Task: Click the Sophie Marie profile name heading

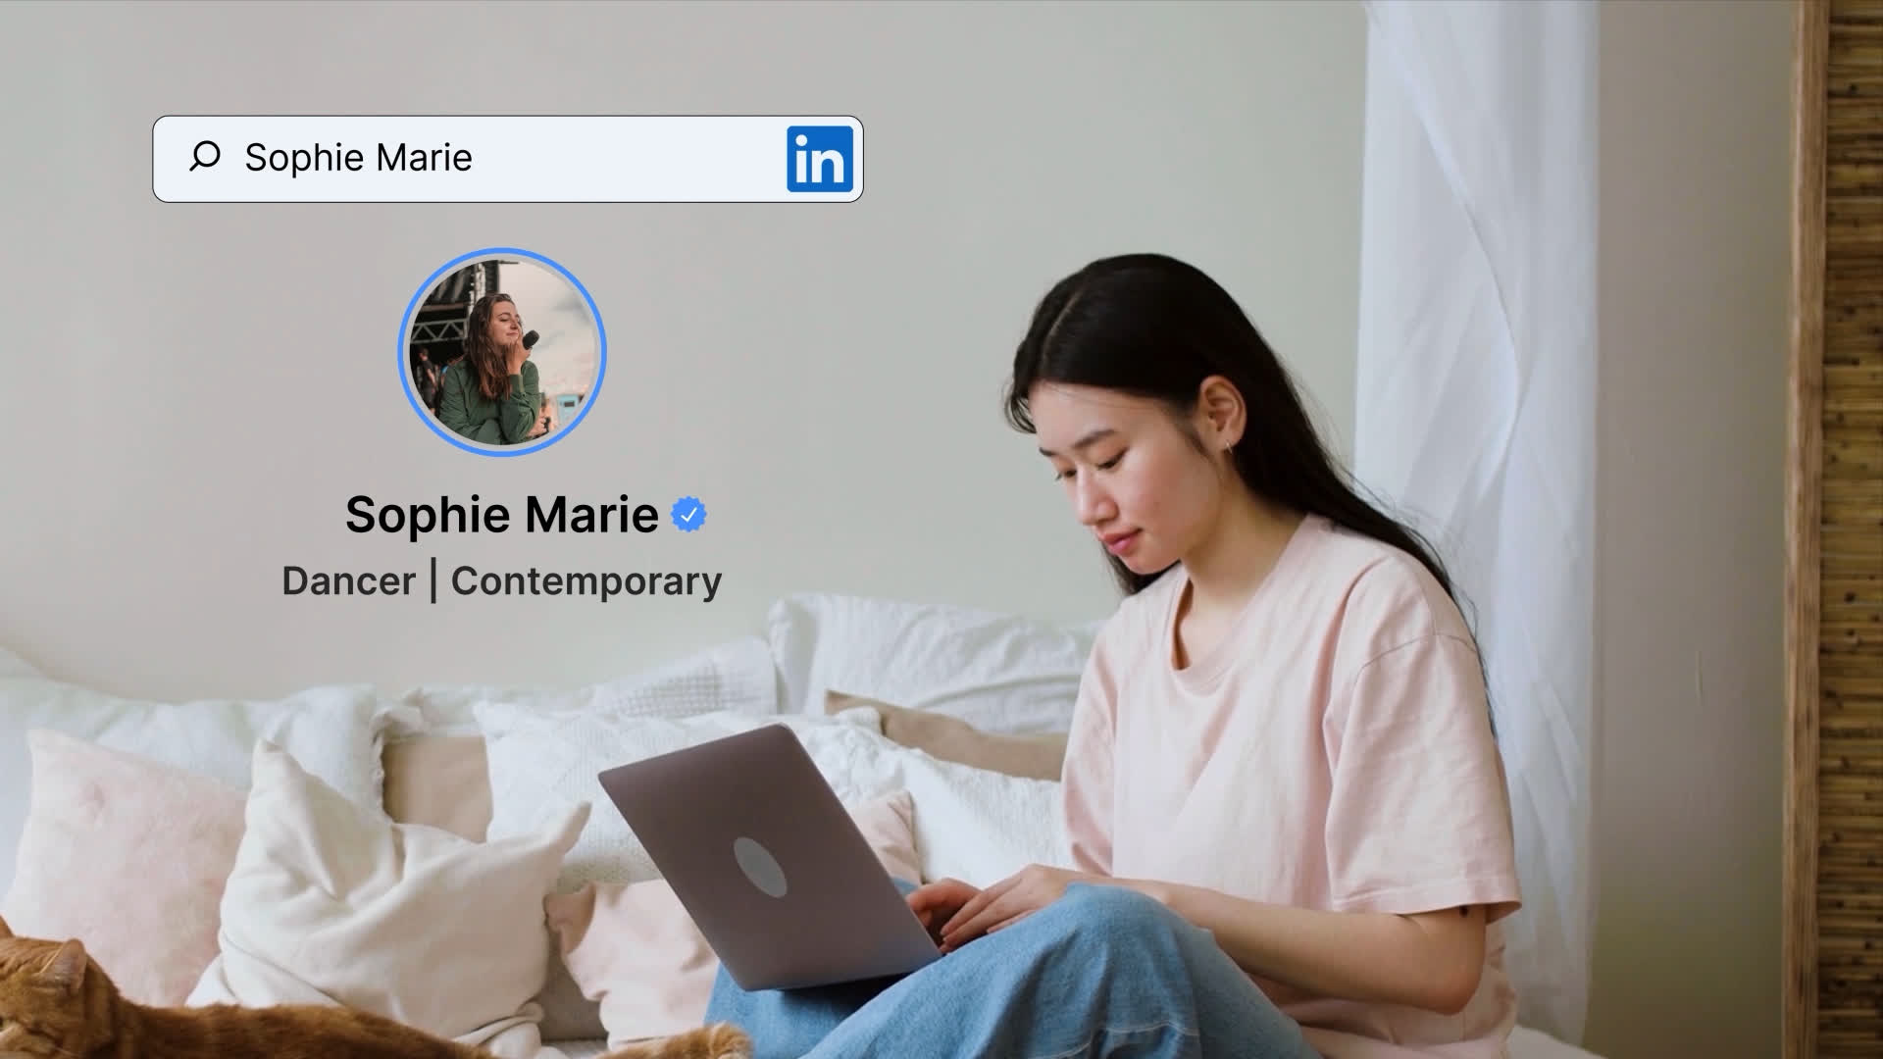Action: click(501, 515)
